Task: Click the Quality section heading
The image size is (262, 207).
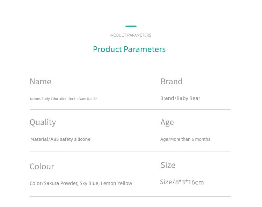Action: tap(43, 122)
